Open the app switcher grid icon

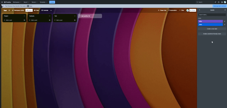coord(2,2)
